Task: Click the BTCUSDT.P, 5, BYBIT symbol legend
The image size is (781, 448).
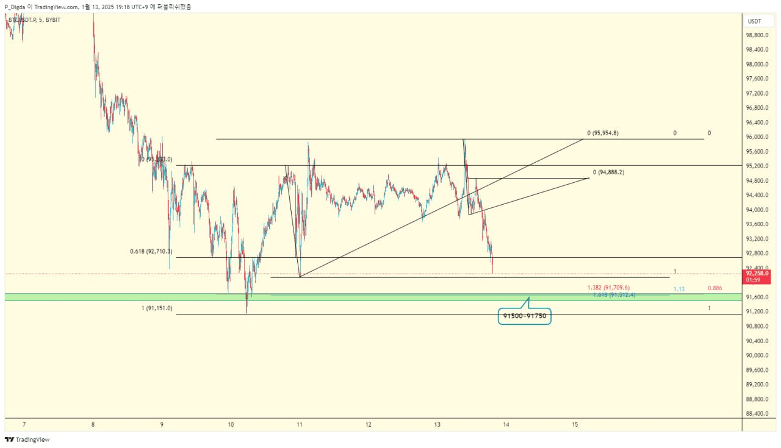Action: 34,20
